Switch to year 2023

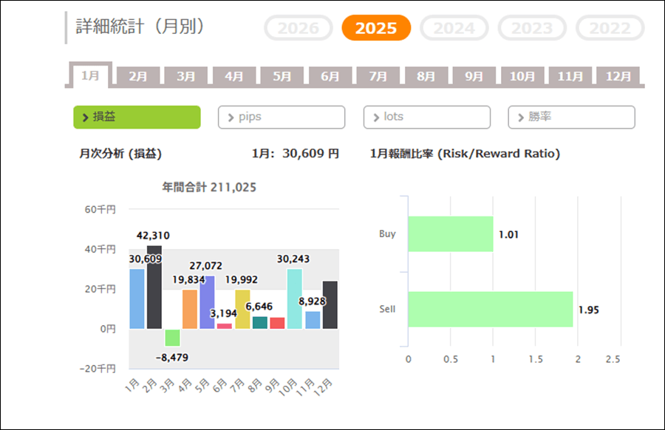(x=532, y=28)
